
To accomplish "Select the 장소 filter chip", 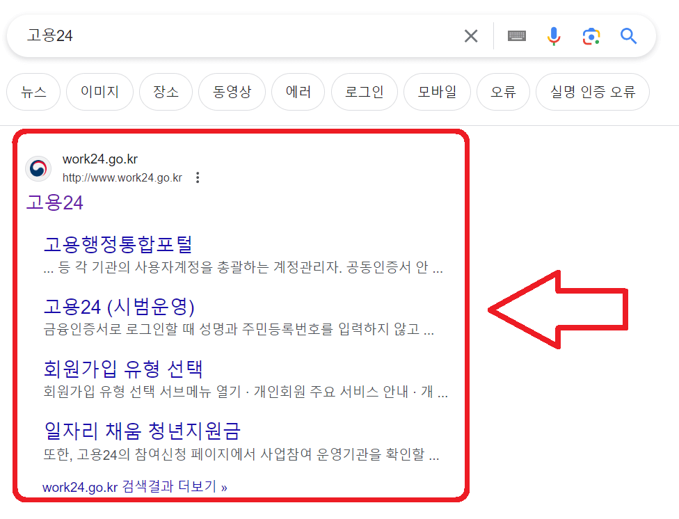I will point(166,92).
